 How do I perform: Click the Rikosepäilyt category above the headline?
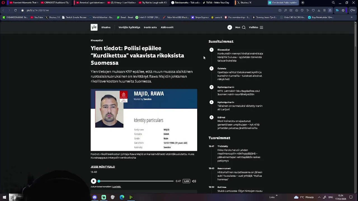97,40
